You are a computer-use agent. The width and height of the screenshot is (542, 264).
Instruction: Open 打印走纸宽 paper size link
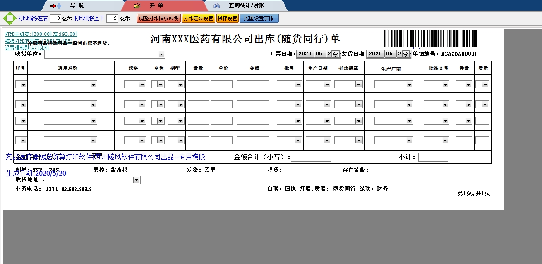click(x=41, y=34)
